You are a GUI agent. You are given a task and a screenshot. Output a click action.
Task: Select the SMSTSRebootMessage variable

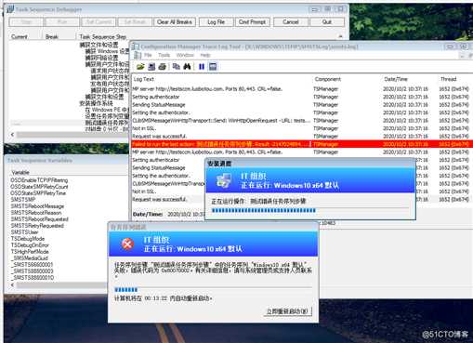(x=37, y=206)
